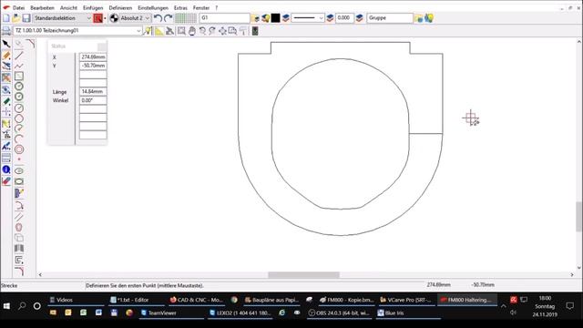This screenshot has width=583, height=328.
Task: Select the polyline zigzag tool
Action: click(x=19, y=66)
